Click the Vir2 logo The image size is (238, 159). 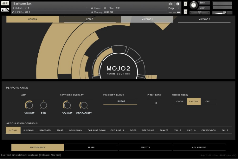pyautogui.click(x=5, y=10)
